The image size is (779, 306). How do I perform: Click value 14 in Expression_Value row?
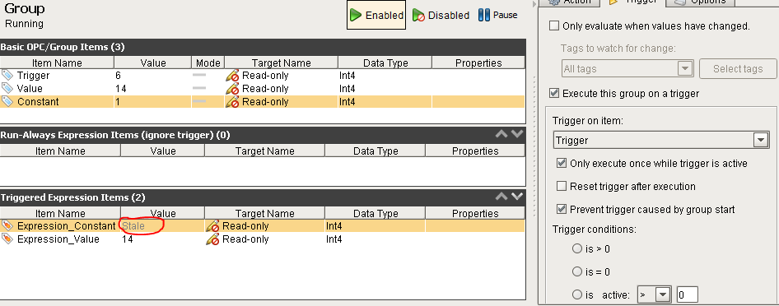pyautogui.click(x=127, y=239)
